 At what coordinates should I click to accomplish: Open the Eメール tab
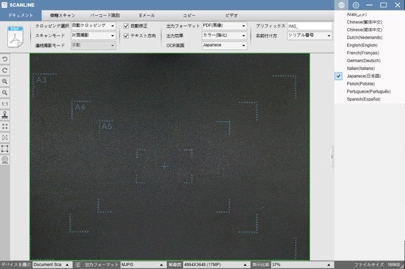147,14
